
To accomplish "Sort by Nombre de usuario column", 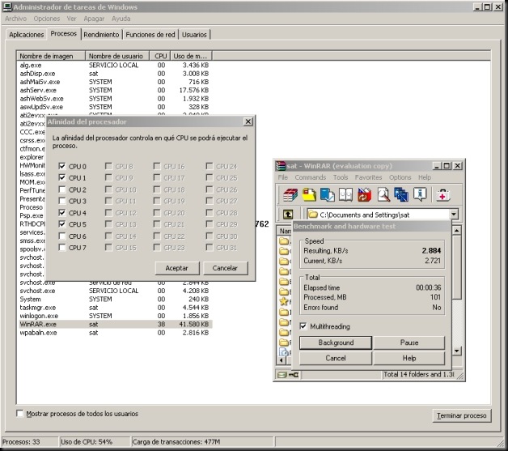I will pos(117,56).
